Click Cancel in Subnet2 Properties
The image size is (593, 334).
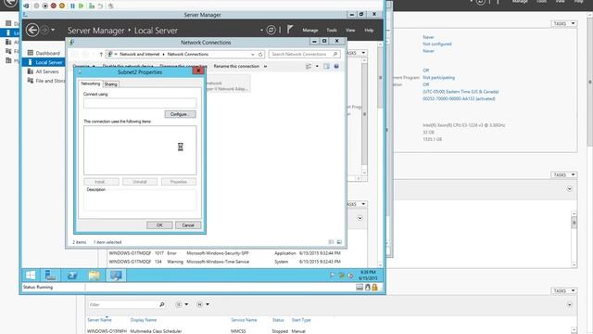click(x=188, y=225)
